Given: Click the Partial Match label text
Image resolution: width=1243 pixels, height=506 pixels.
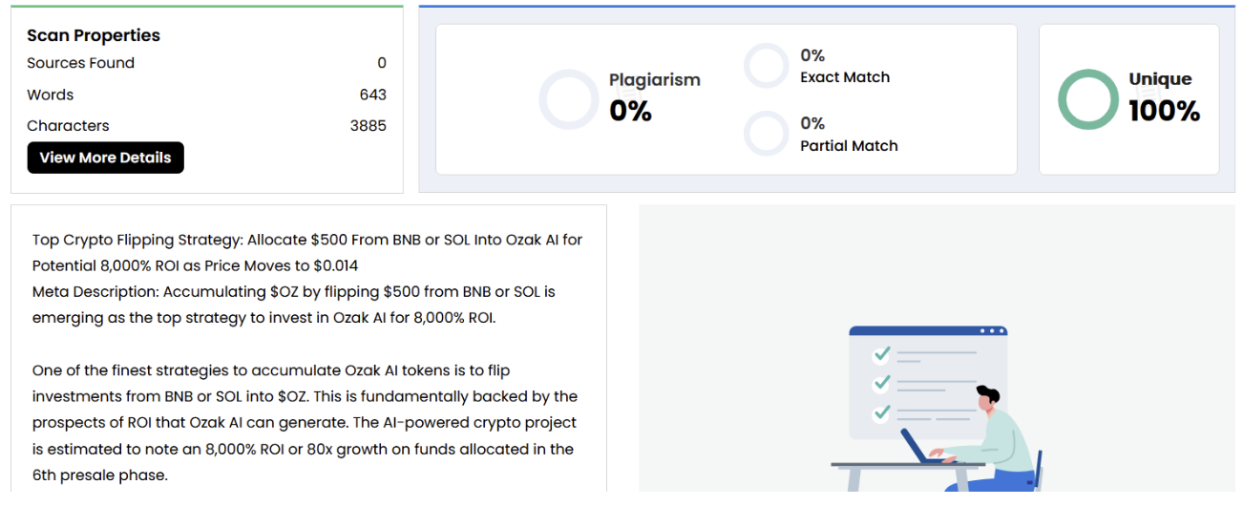Looking at the screenshot, I should tap(849, 146).
